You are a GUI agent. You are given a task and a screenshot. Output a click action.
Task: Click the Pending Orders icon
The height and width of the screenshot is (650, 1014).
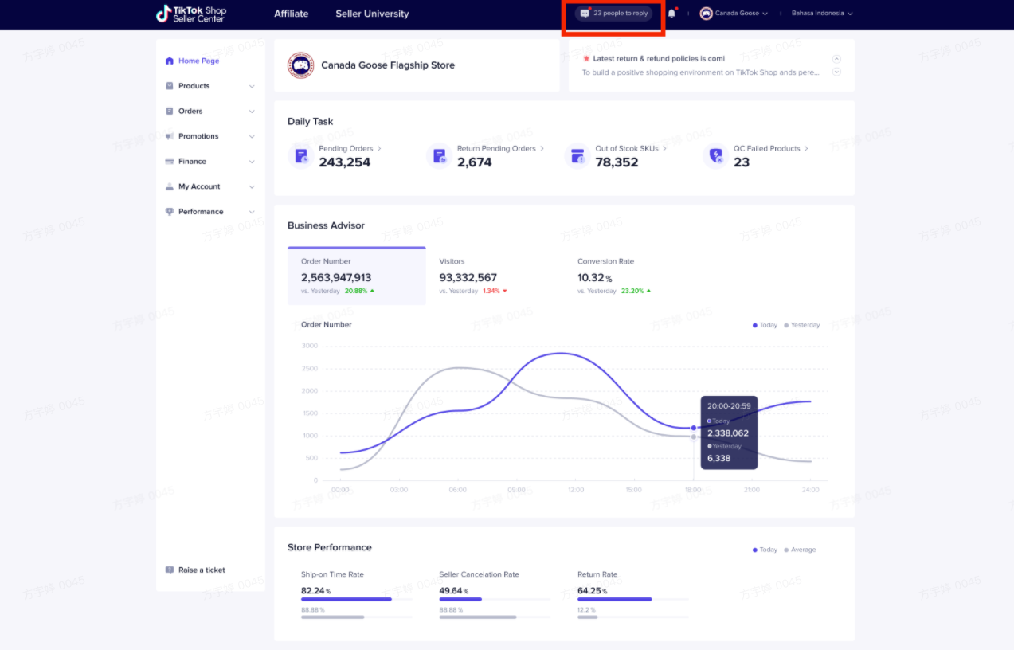click(301, 156)
